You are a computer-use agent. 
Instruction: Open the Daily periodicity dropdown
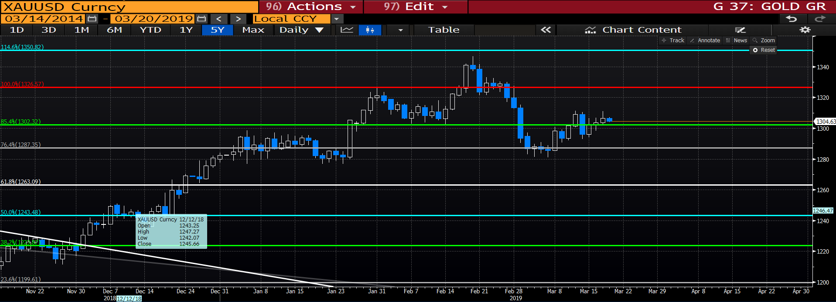(x=301, y=30)
